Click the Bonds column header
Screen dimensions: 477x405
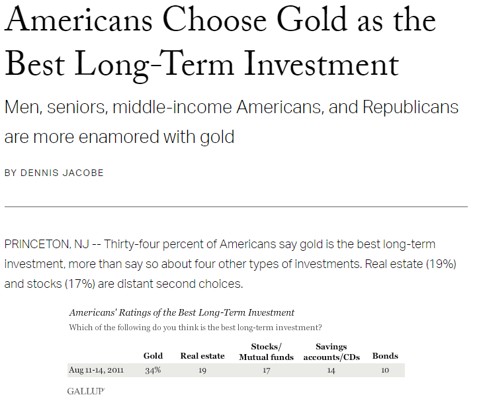pyautogui.click(x=385, y=356)
